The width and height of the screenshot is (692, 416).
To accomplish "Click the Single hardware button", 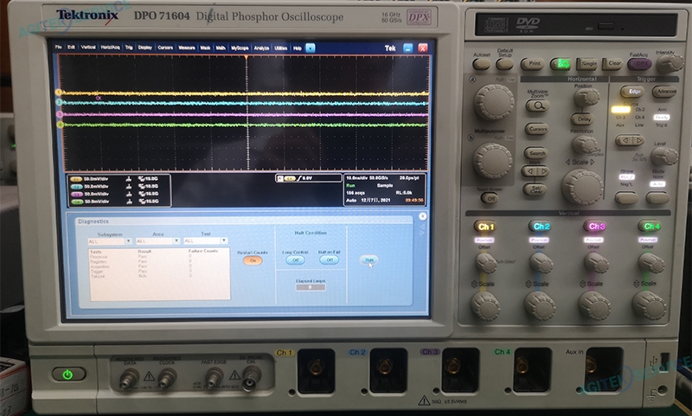I will [588, 64].
